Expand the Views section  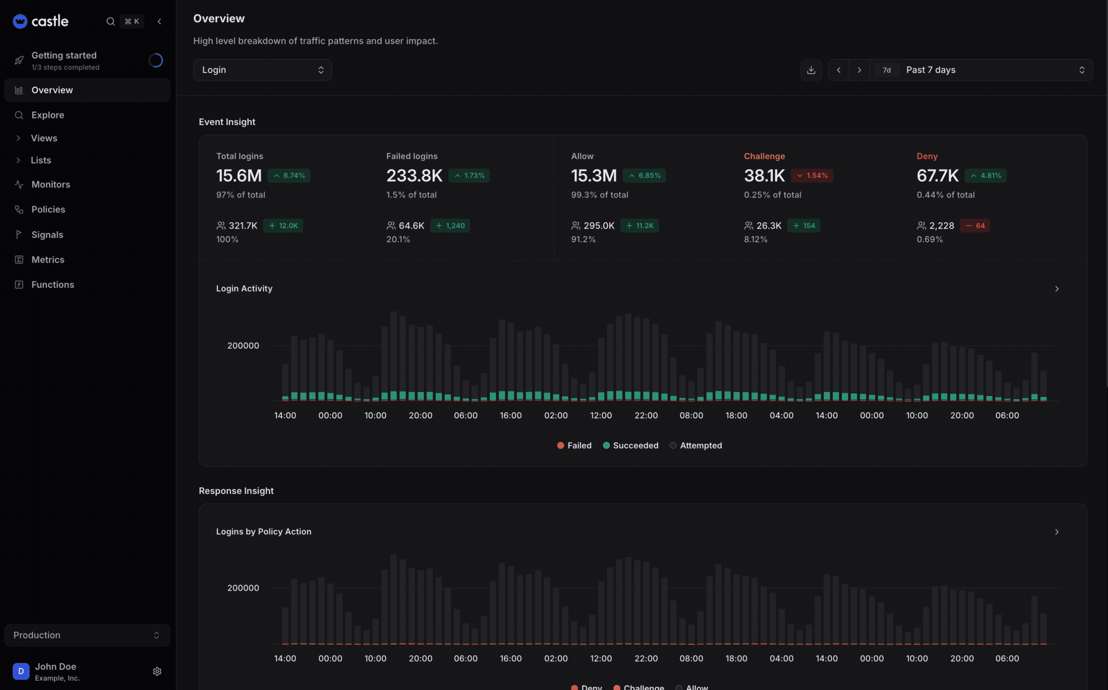coord(43,138)
